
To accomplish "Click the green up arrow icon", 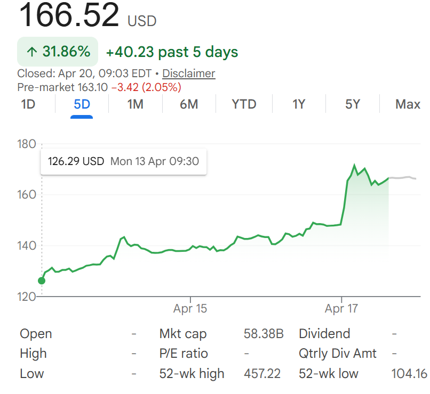I will [32, 52].
